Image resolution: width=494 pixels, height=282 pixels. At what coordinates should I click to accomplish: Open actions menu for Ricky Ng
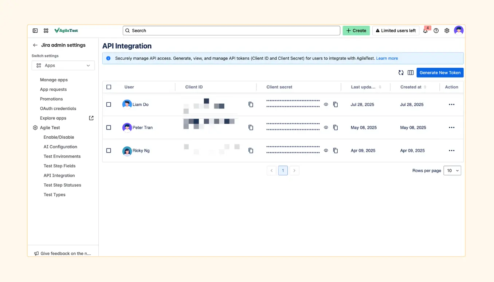coord(452,150)
